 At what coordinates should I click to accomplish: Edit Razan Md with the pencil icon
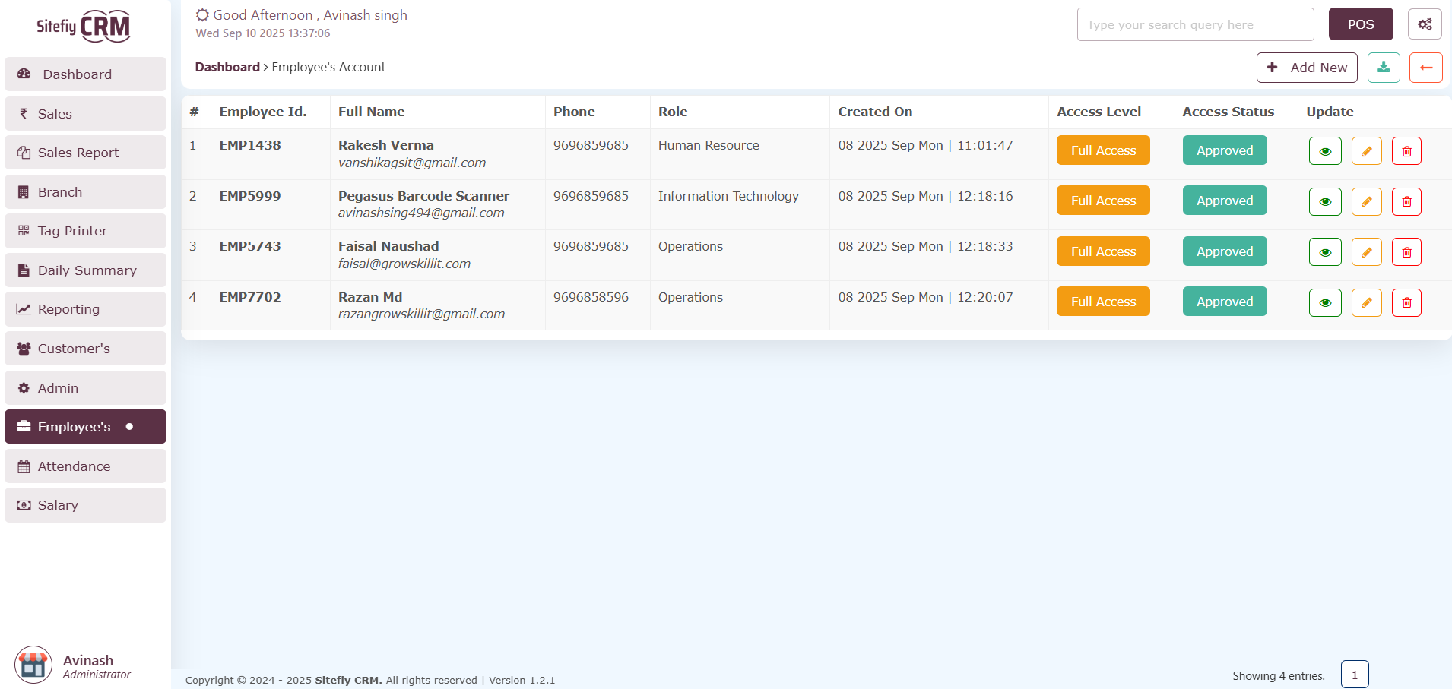pos(1366,302)
